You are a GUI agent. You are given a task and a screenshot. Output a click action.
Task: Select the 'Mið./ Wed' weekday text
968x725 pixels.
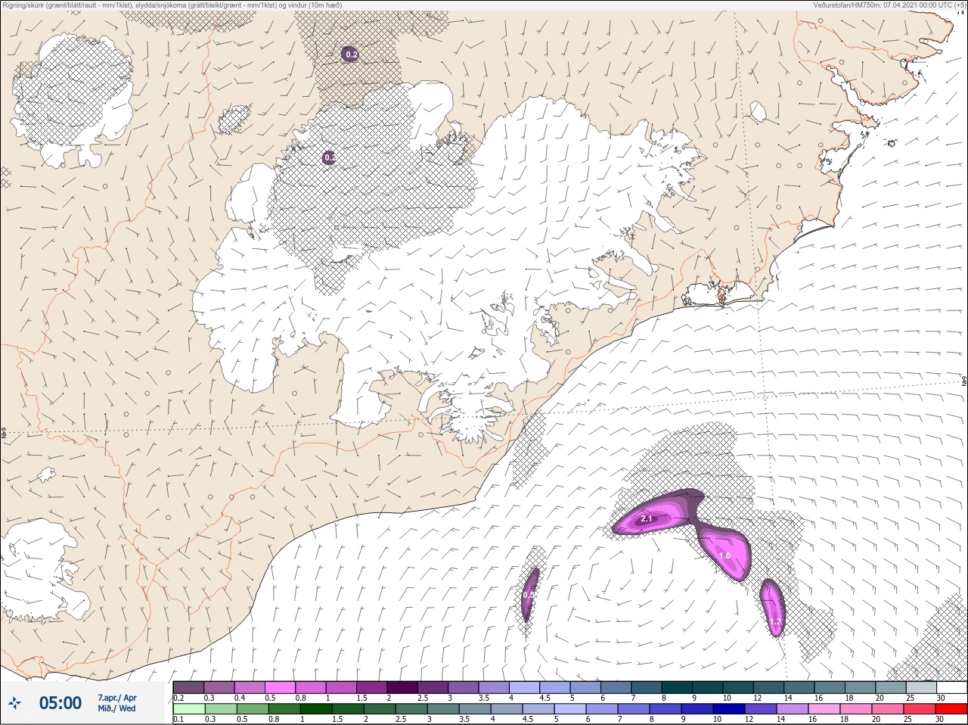tap(116, 708)
